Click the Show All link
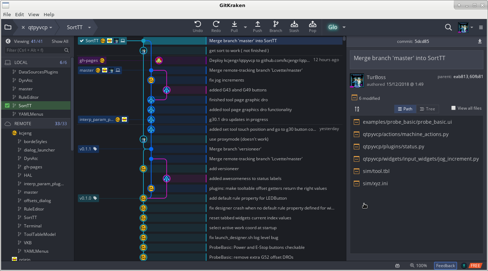The width and height of the screenshot is (488, 271). [60, 41]
